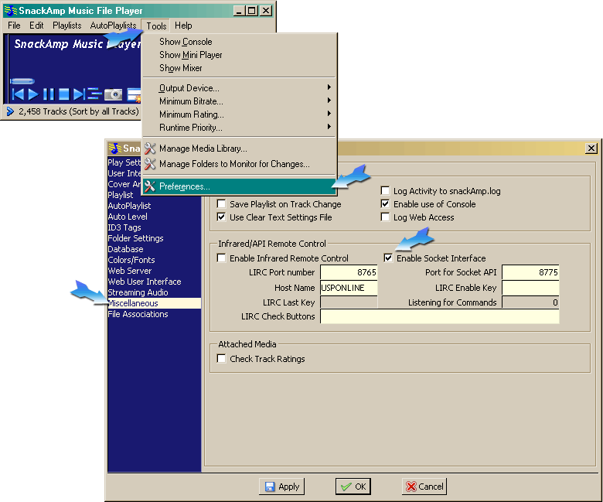
Task: Click the Apply button
Action: (x=282, y=487)
